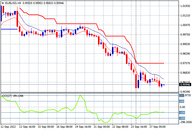Click the 13 Sep 16:00 time label
The image size is (192, 130).
coord(27,127)
